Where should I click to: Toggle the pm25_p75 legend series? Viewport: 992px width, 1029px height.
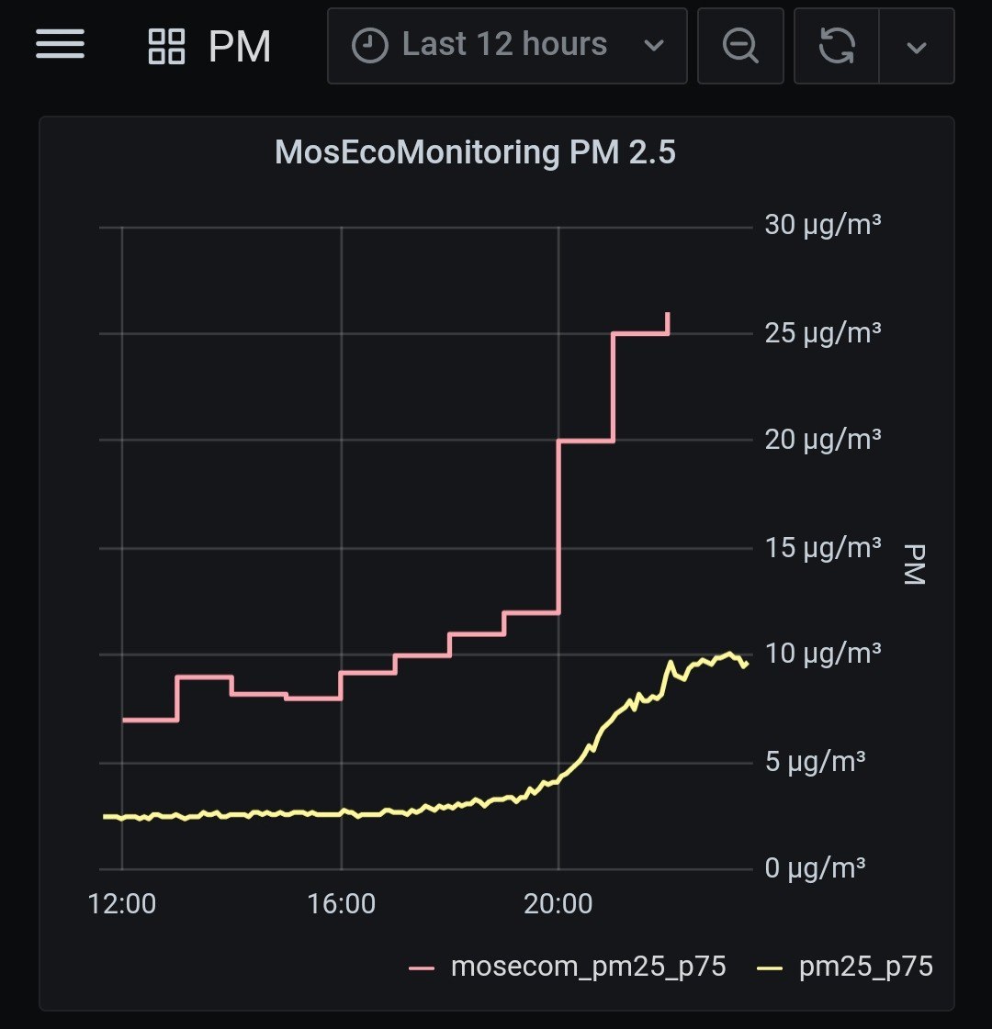pos(866,967)
